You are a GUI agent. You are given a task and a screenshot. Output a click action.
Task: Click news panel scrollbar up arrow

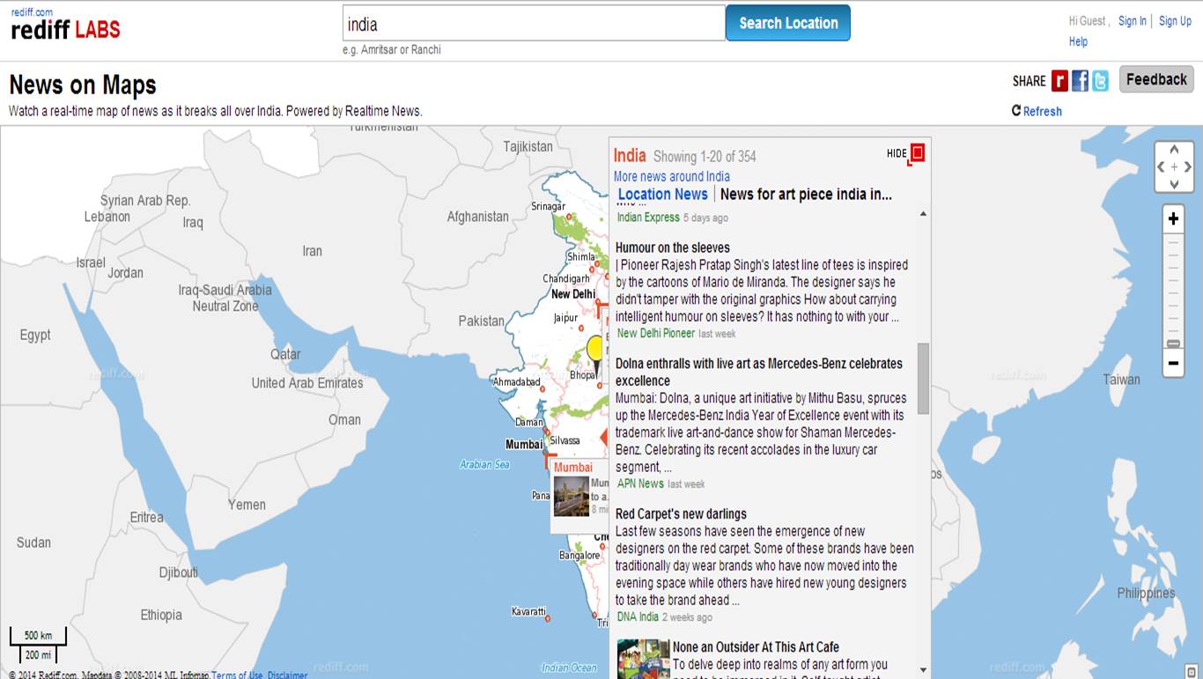(923, 214)
